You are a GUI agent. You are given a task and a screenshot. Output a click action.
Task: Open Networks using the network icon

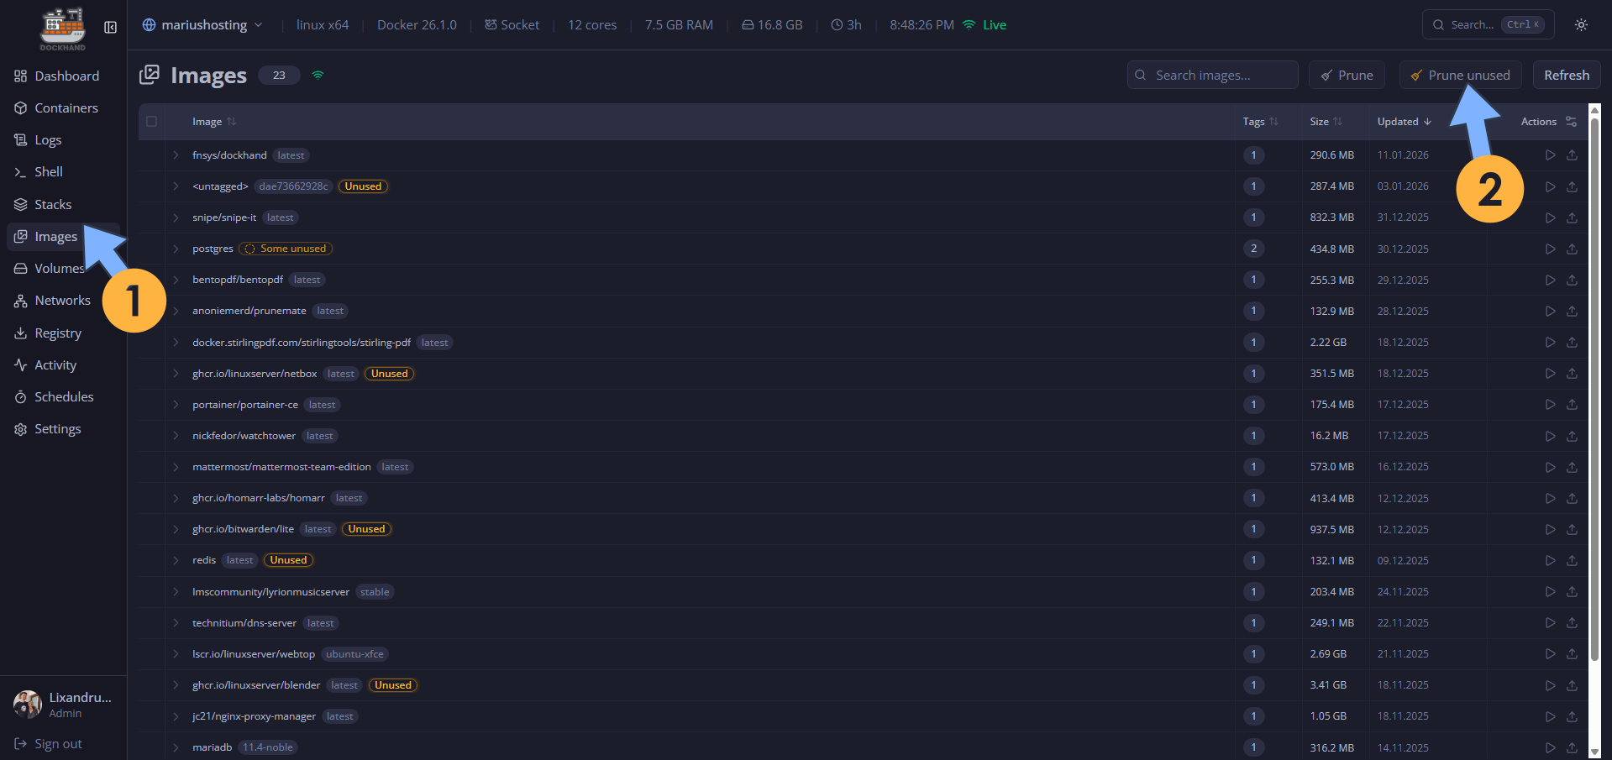tap(19, 300)
